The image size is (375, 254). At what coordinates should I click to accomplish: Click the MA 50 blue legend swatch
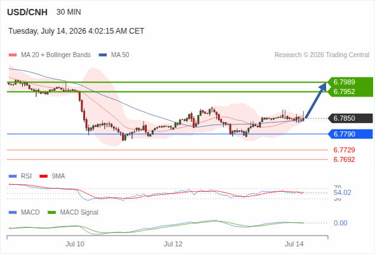click(103, 55)
